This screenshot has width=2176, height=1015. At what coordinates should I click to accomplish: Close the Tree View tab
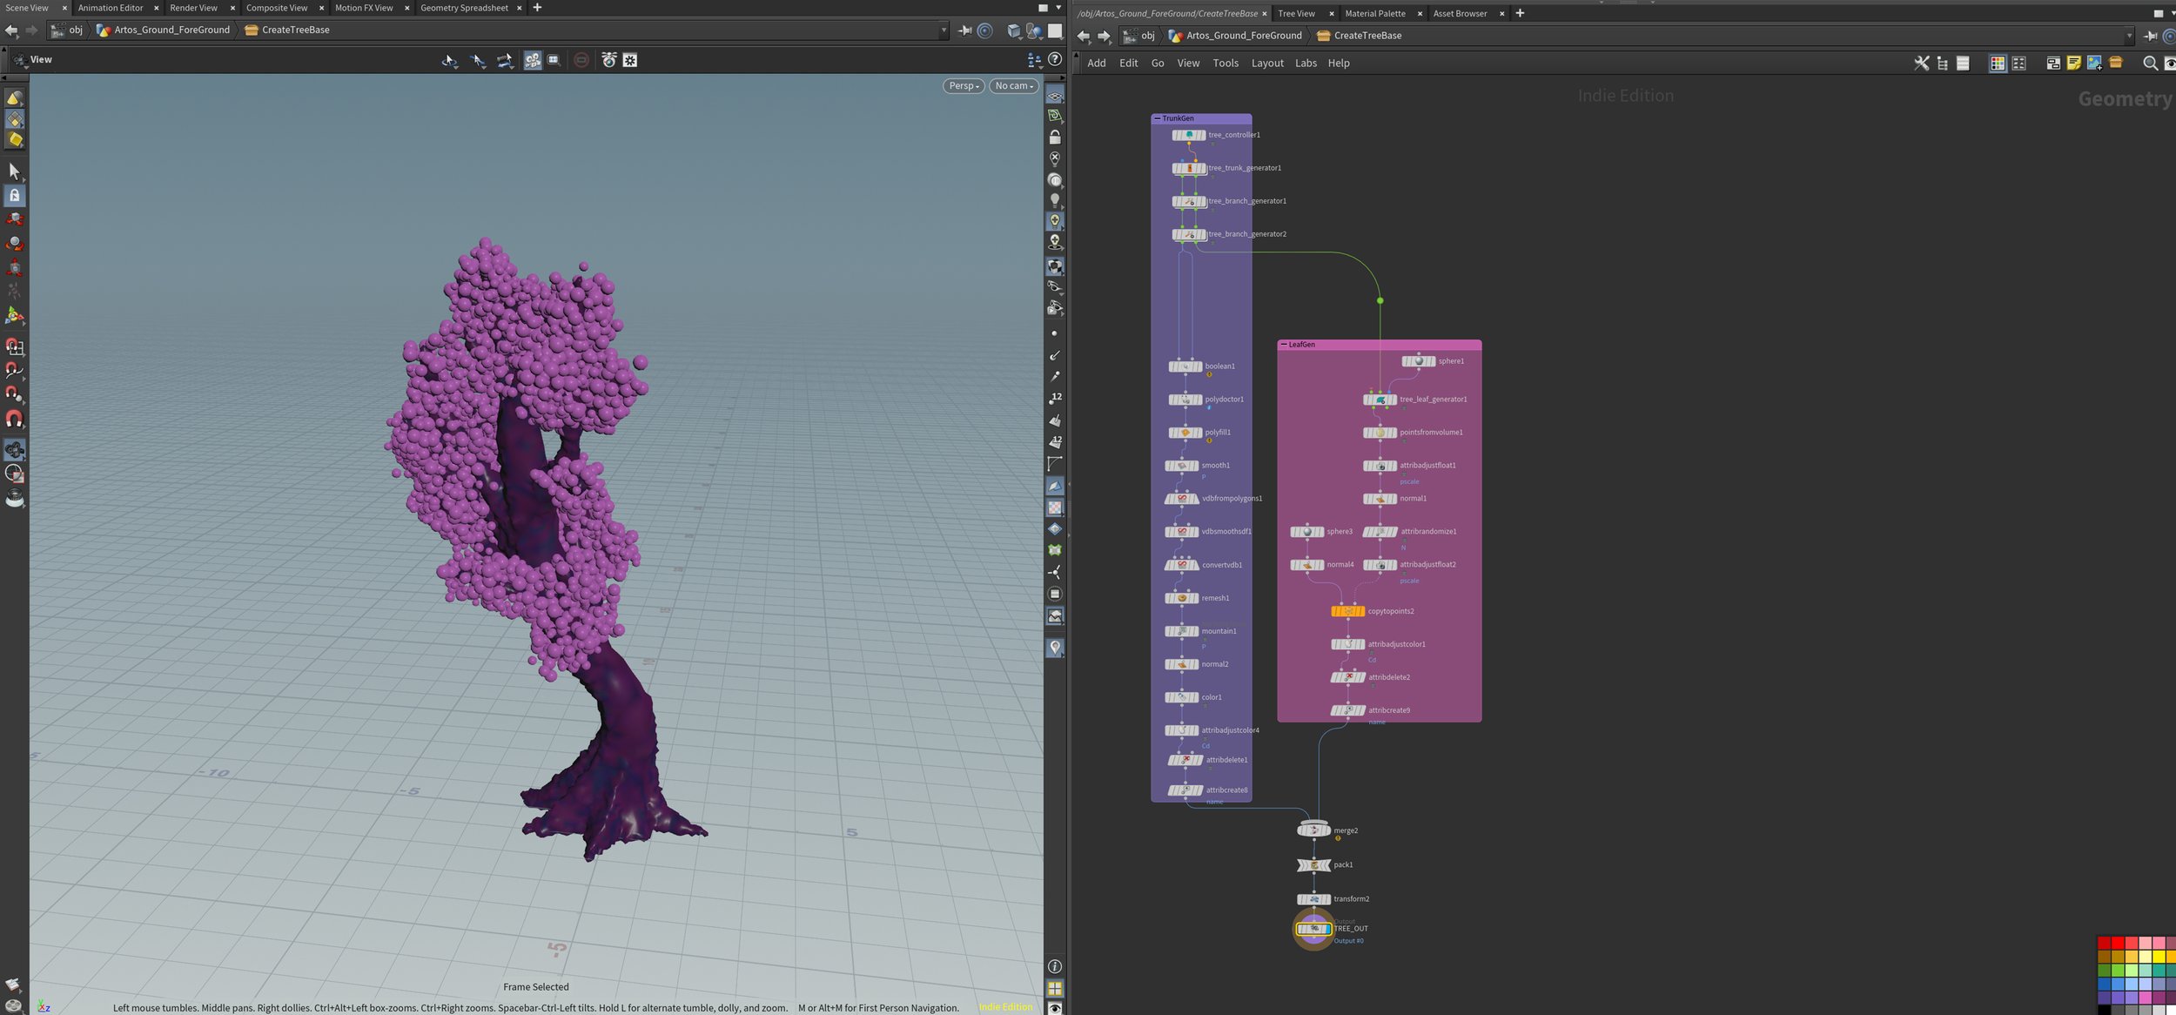1332,13
